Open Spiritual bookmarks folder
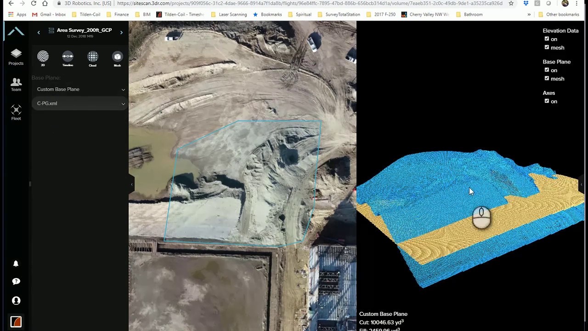 pyautogui.click(x=299, y=14)
